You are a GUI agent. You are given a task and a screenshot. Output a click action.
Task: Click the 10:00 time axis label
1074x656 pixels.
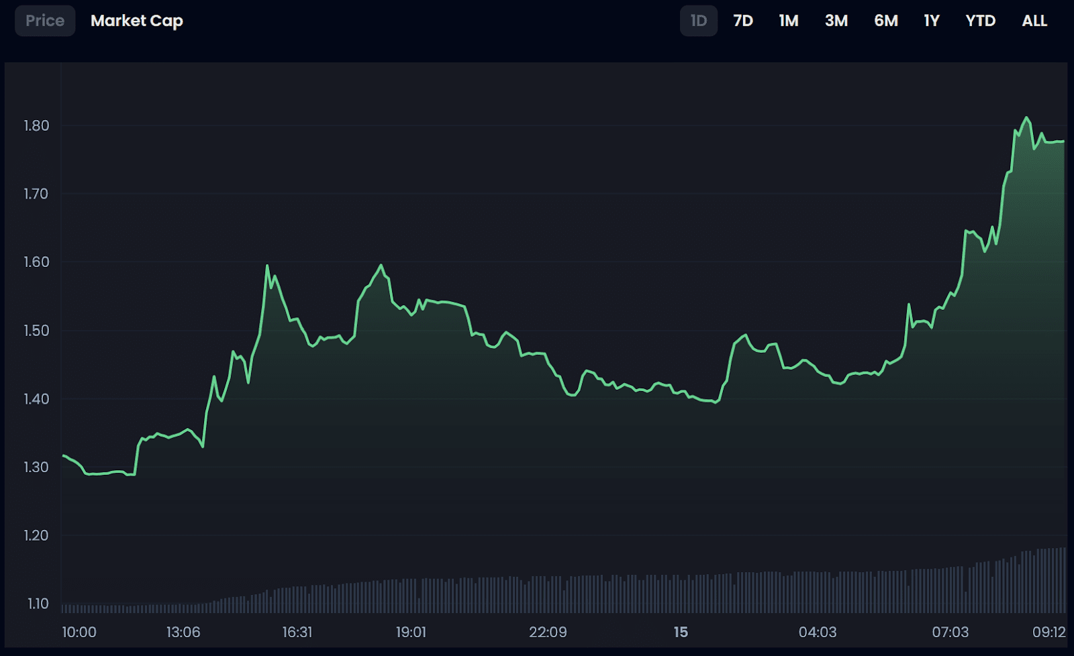(x=79, y=632)
